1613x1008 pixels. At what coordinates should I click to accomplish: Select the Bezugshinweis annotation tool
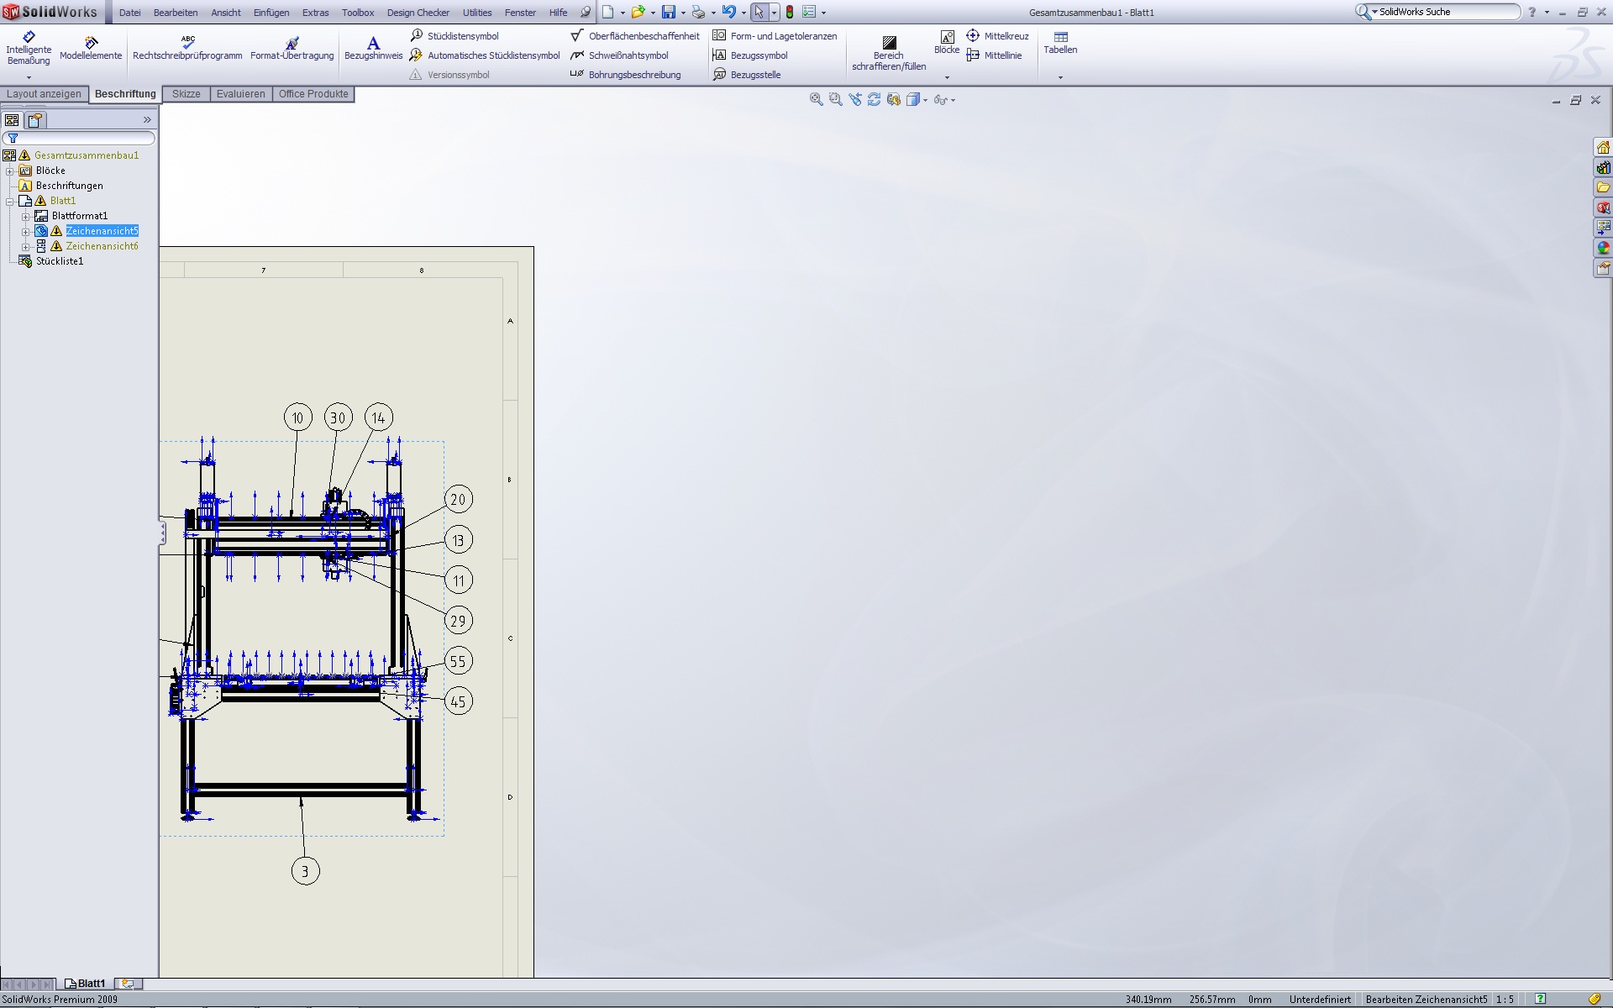pos(373,48)
